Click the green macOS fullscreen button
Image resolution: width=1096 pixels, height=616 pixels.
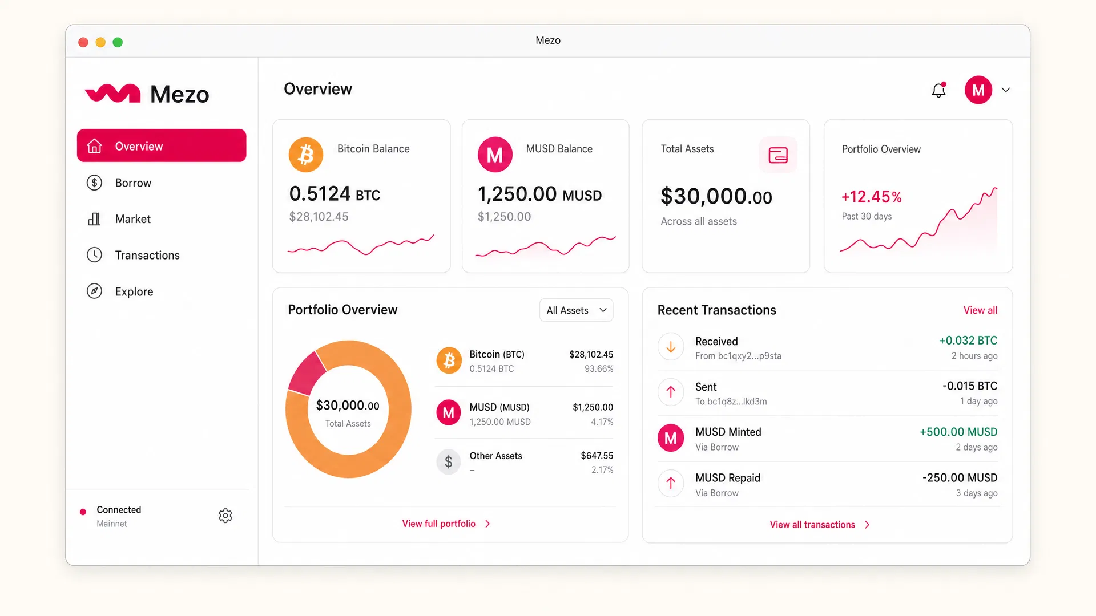[x=118, y=42]
